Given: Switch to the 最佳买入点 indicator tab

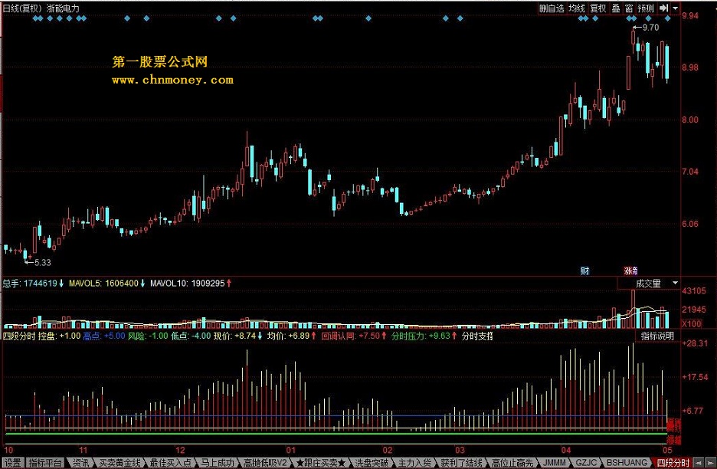Looking at the screenshot, I should (171, 463).
